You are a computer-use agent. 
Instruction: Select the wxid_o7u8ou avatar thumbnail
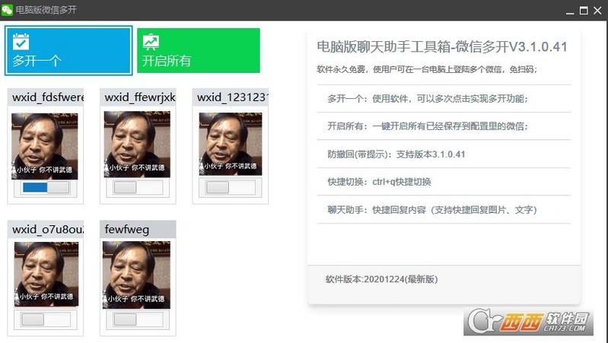(46, 274)
